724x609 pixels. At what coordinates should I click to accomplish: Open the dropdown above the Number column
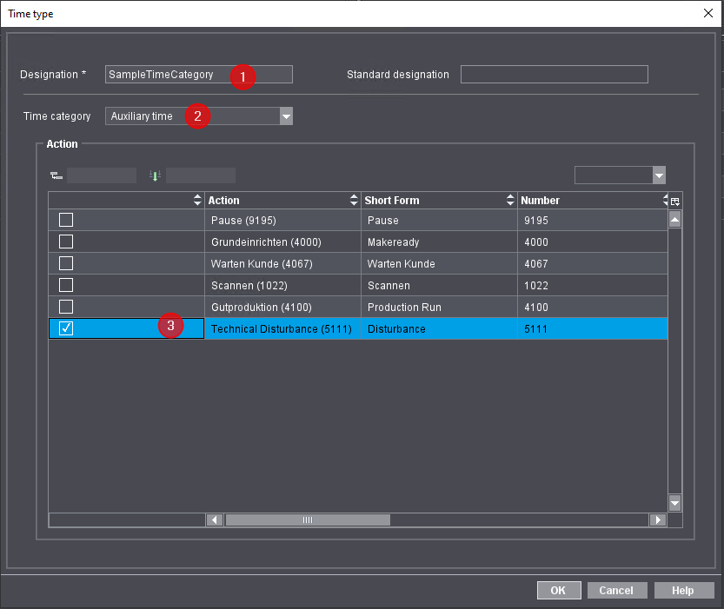point(659,175)
